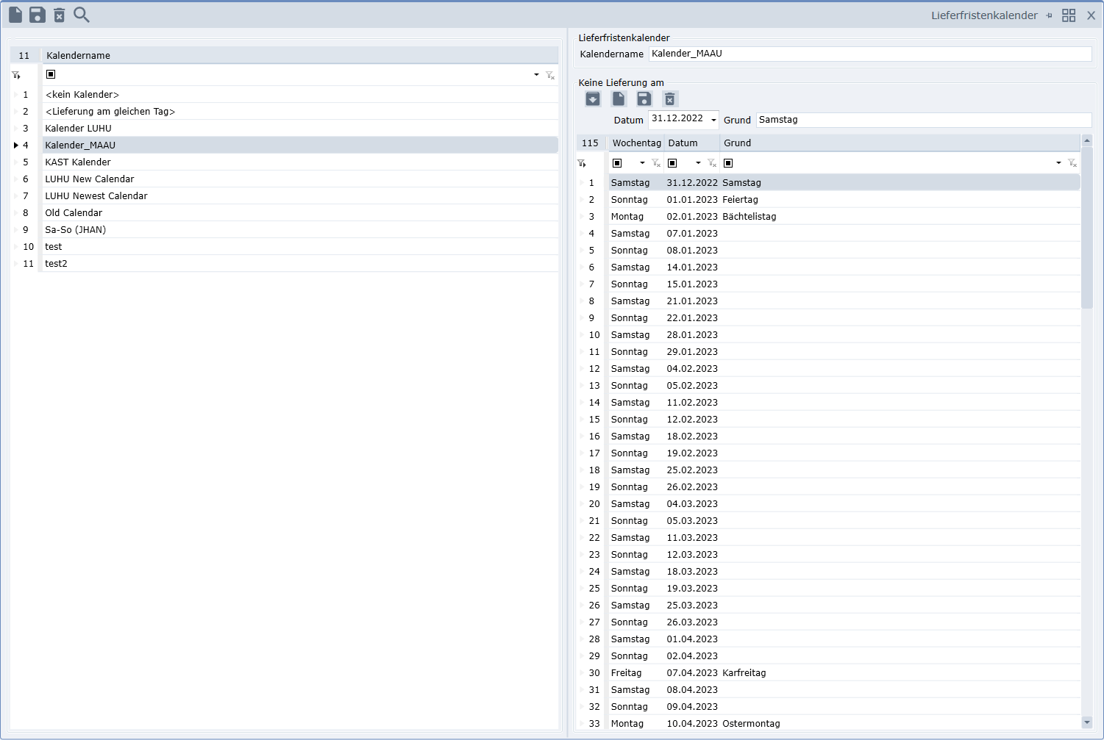Save the no-delivery date entry icon
The image size is (1104, 740).
pos(644,99)
